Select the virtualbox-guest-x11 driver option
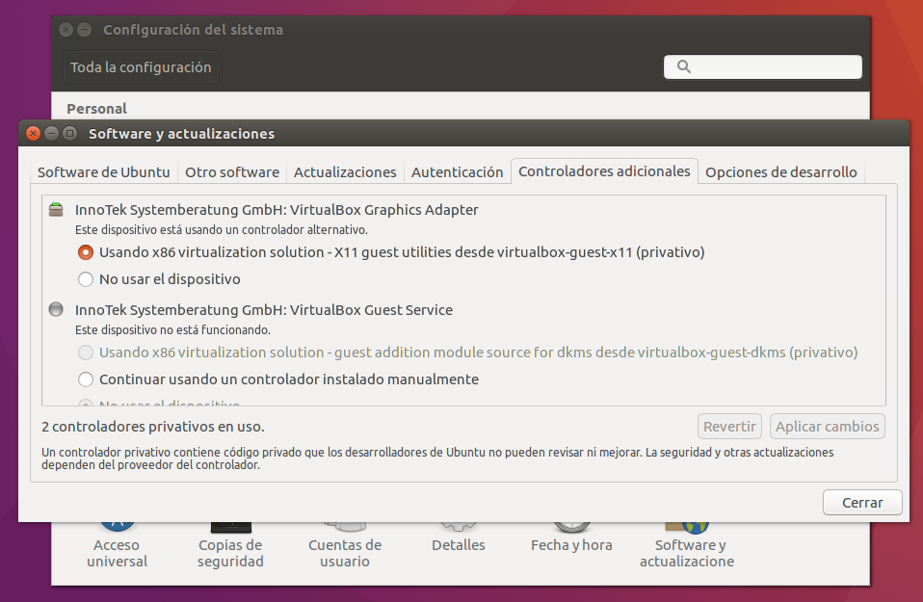Viewport: 923px width, 602px height. click(86, 252)
